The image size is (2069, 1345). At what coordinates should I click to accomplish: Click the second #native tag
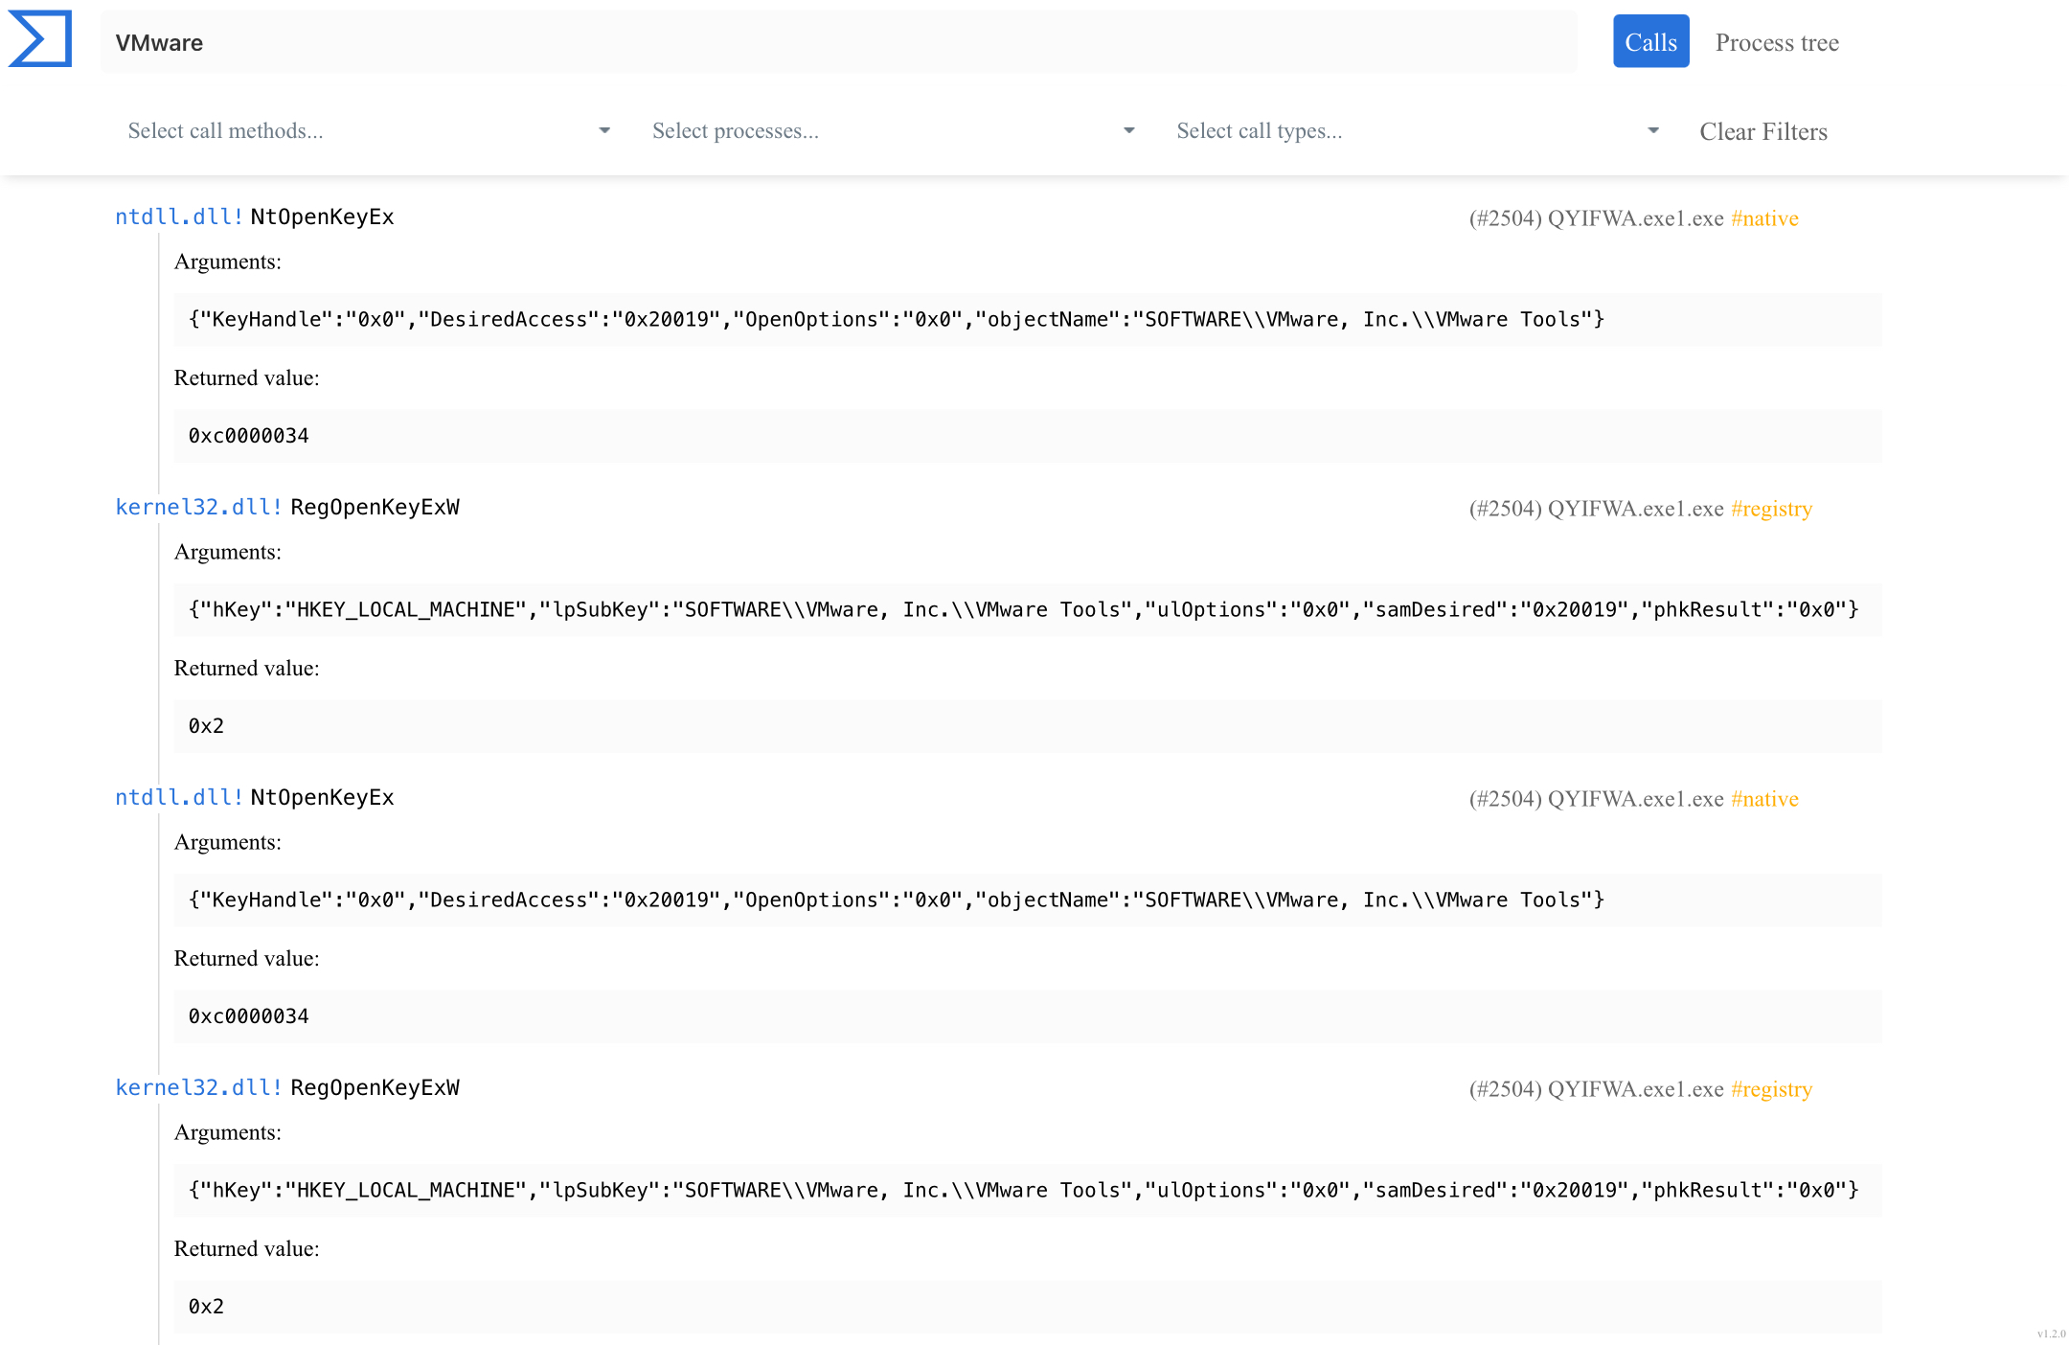tap(1764, 800)
